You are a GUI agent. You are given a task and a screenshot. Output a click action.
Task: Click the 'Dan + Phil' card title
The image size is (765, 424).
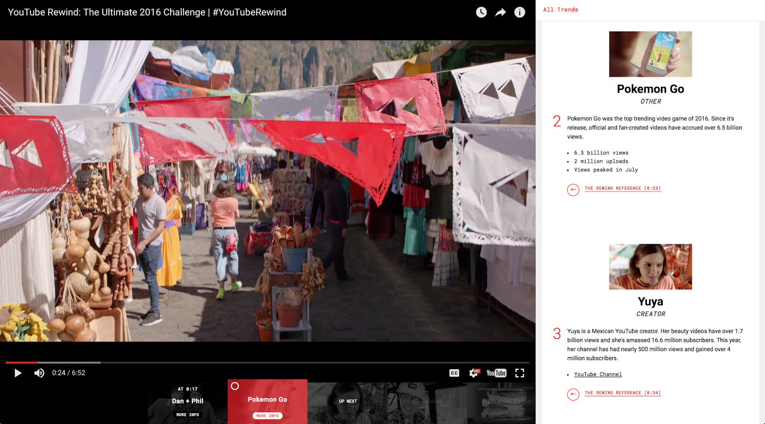(187, 401)
